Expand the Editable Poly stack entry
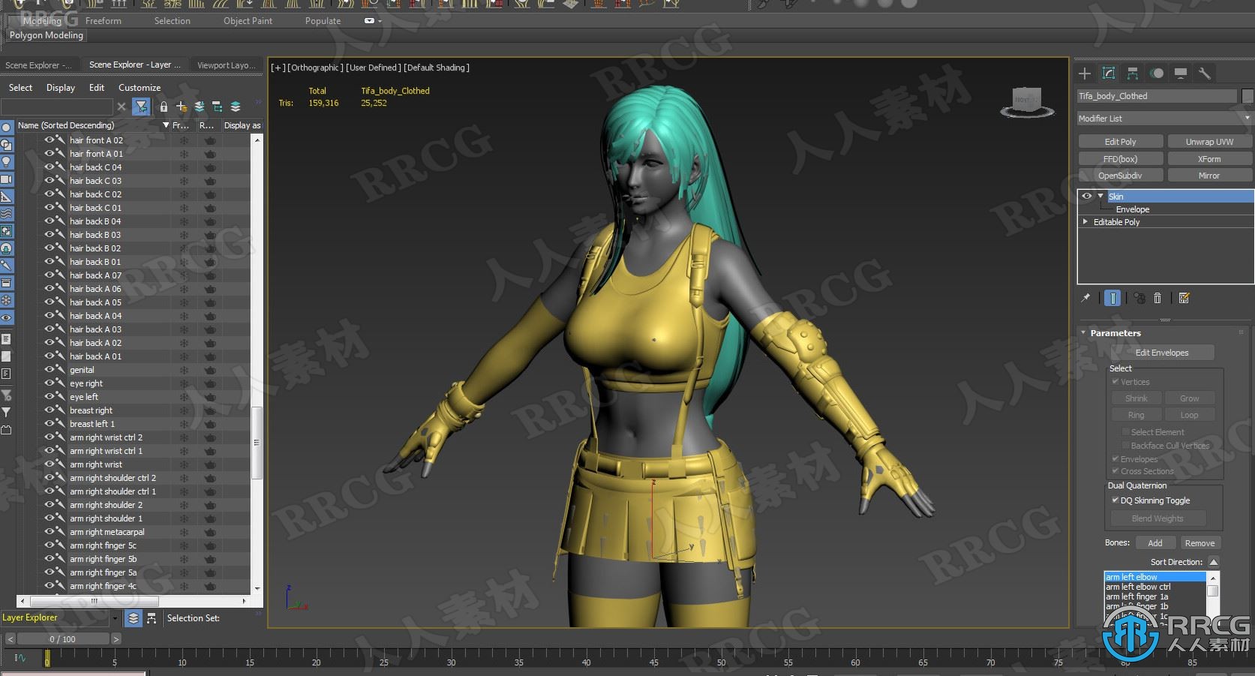This screenshot has width=1255, height=676. click(x=1085, y=221)
